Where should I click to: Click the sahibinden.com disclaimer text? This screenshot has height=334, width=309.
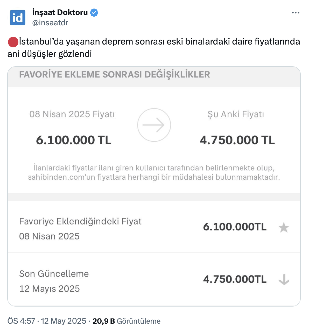(154, 172)
